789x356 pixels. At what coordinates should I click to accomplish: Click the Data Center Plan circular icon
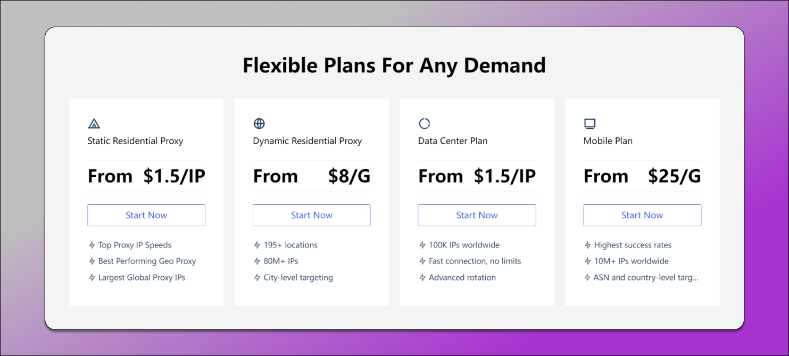[x=424, y=124]
